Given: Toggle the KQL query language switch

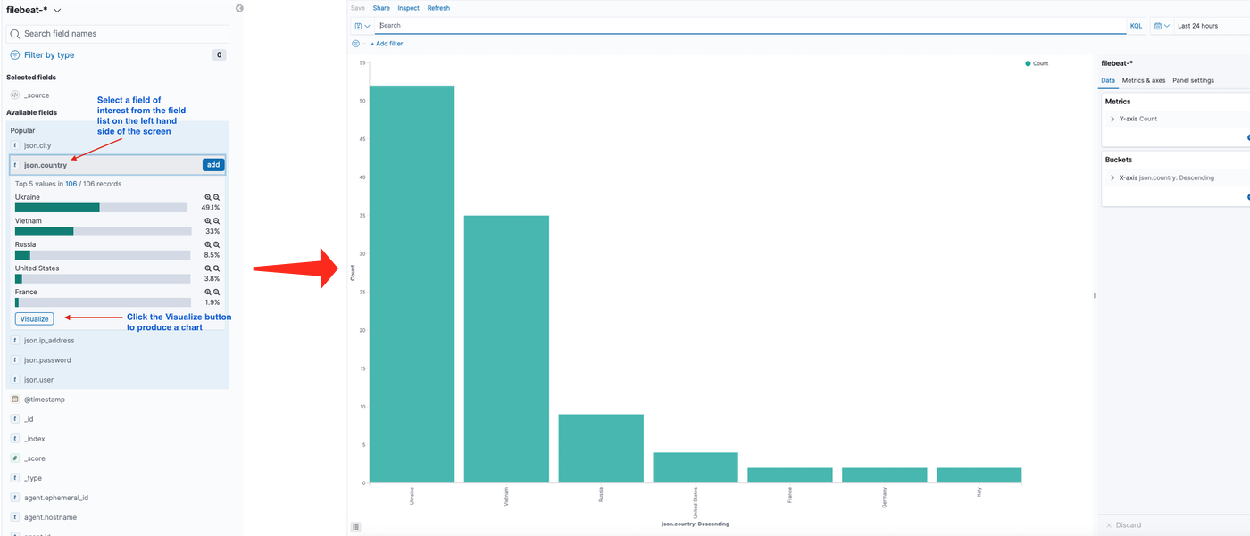Looking at the screenshot, I should 1136,26.
